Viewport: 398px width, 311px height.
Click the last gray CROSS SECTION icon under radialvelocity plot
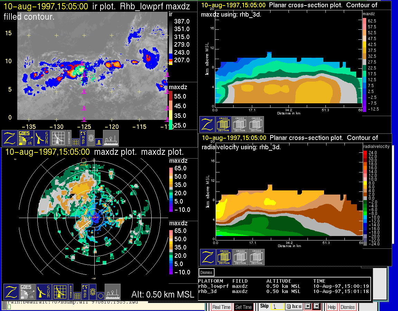pos(257,257)
